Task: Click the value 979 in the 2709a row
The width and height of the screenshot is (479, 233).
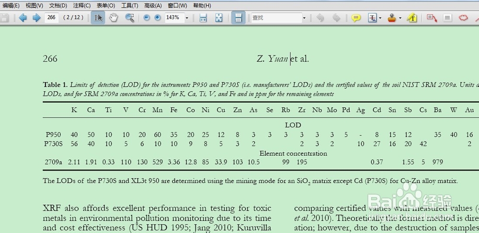Action: (x=437, y=162)
